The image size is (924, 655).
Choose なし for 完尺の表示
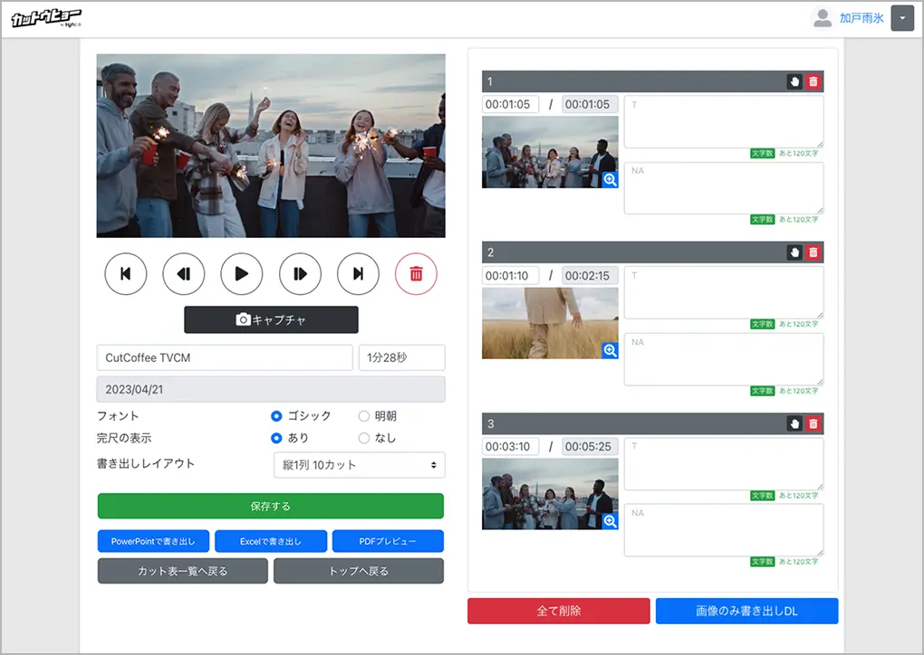pyautogui.click(x=364, y=438)
